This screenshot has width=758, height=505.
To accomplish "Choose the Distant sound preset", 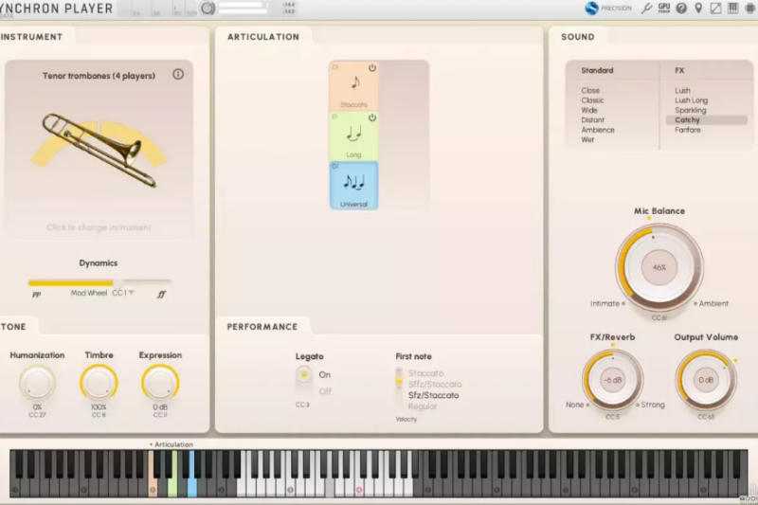I will (593, 119).
